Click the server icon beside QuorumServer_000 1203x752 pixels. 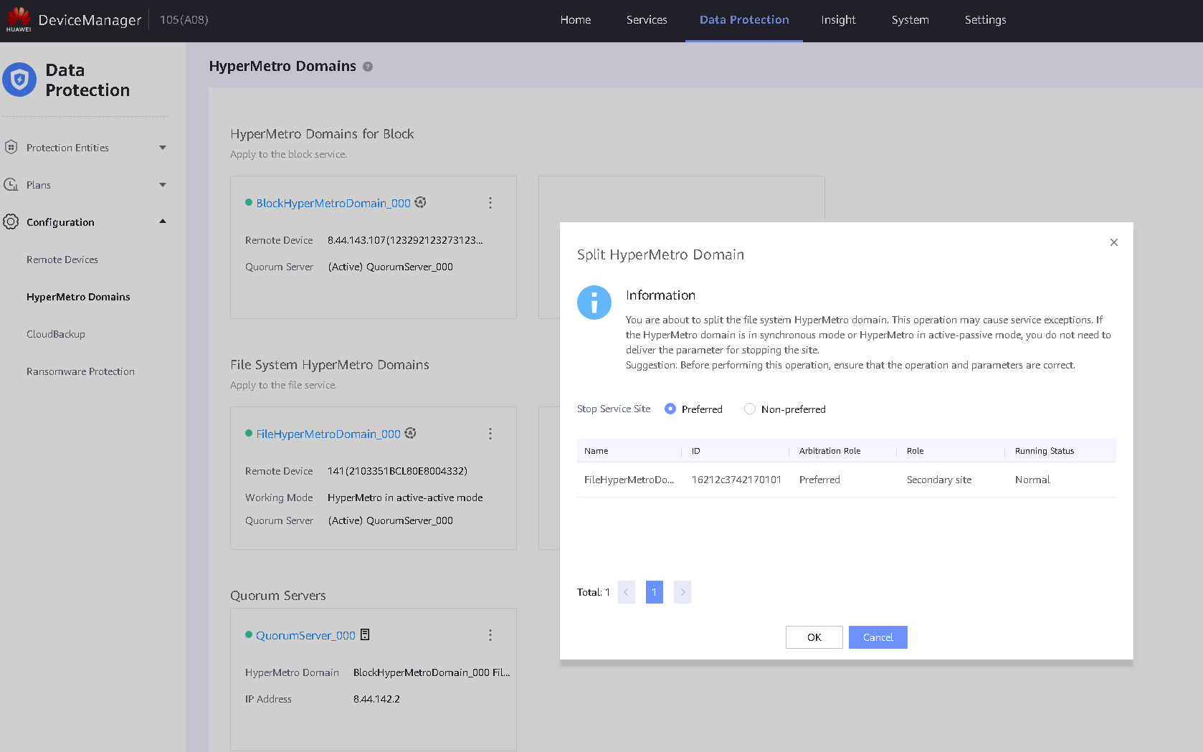(365, 634)
